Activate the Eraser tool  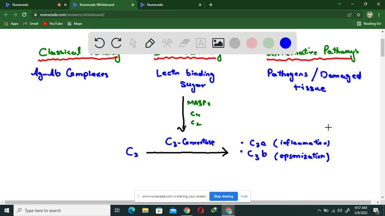point(184,43)
